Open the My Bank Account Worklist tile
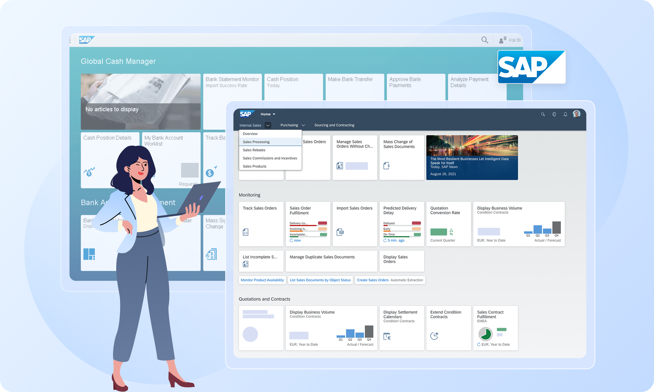654x392 pixels. pos(171,160)
